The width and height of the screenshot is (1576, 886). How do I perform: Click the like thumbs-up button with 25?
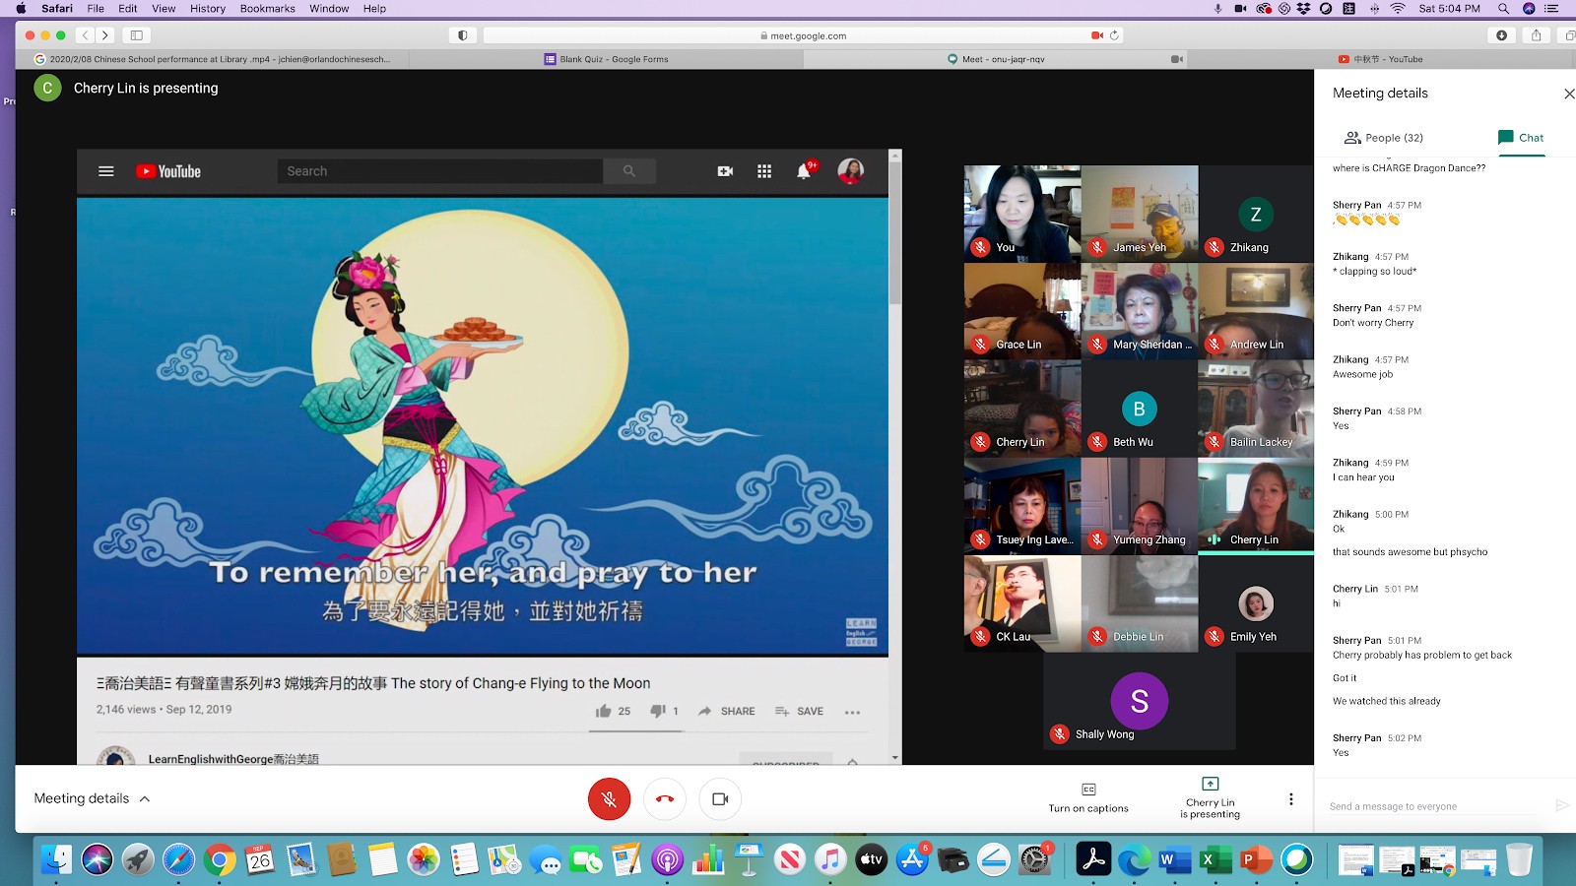[x=613, y=711]
